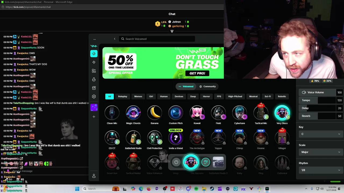Select the Tactical Mic voice

click(x=261, y=113)
